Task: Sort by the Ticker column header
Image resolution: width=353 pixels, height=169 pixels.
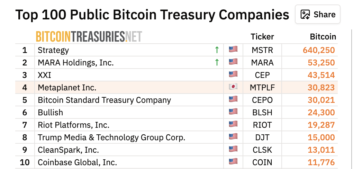Action: (262, 37)
